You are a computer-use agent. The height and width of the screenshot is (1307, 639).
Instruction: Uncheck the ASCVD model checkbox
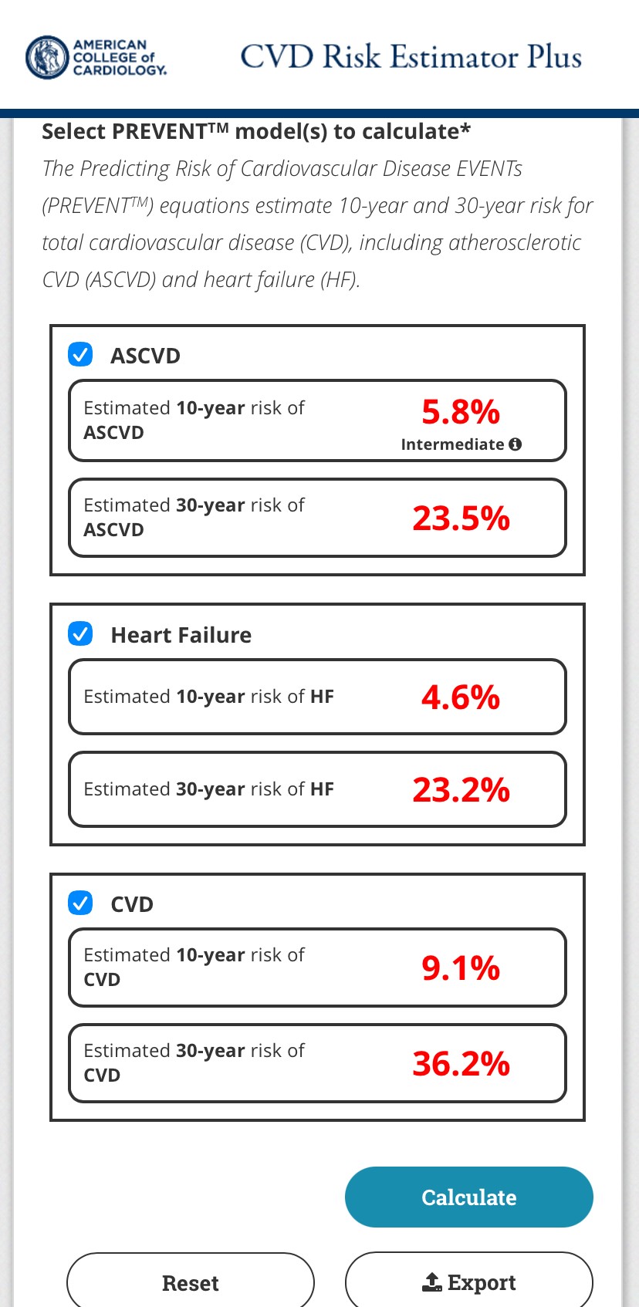click(x=80, y=355)
